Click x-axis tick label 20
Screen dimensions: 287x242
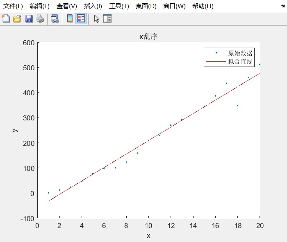pos(260,226)
